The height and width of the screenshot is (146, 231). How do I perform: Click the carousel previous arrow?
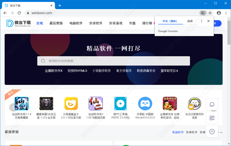[13, 107]
